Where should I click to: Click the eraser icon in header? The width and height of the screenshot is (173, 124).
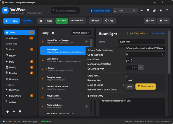pyautogui.click(x=141, y=10)
